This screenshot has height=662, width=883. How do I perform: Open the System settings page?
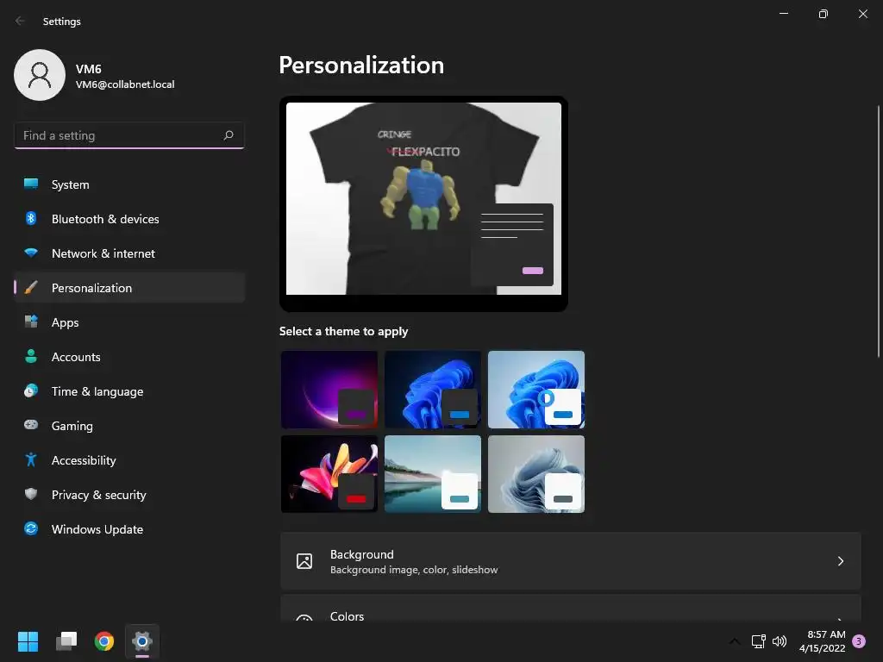coord(129,184)
